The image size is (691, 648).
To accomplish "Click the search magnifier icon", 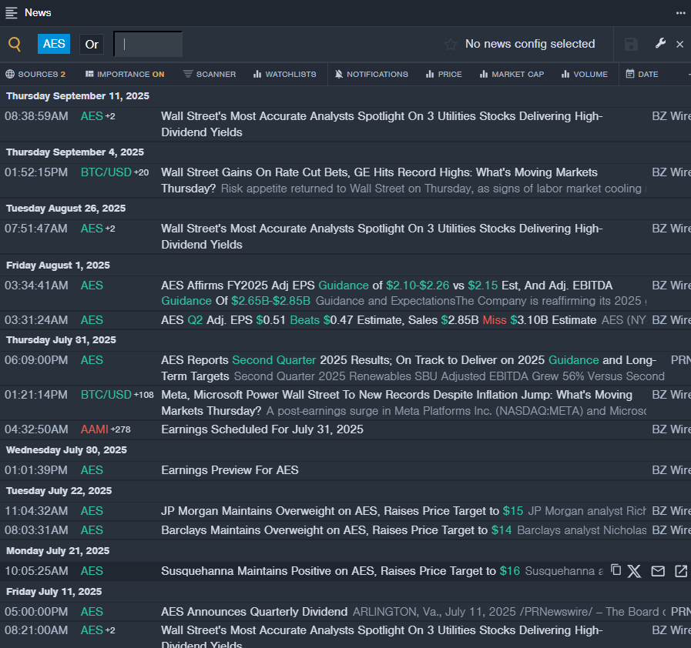I will 15,45.
